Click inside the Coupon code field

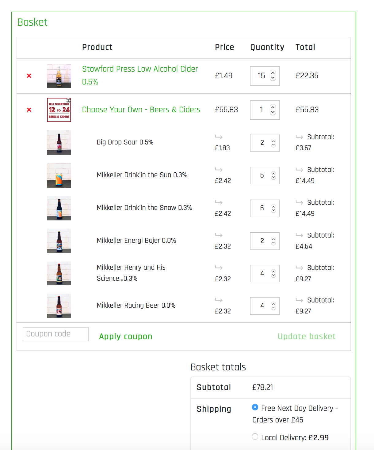(55, 334)
